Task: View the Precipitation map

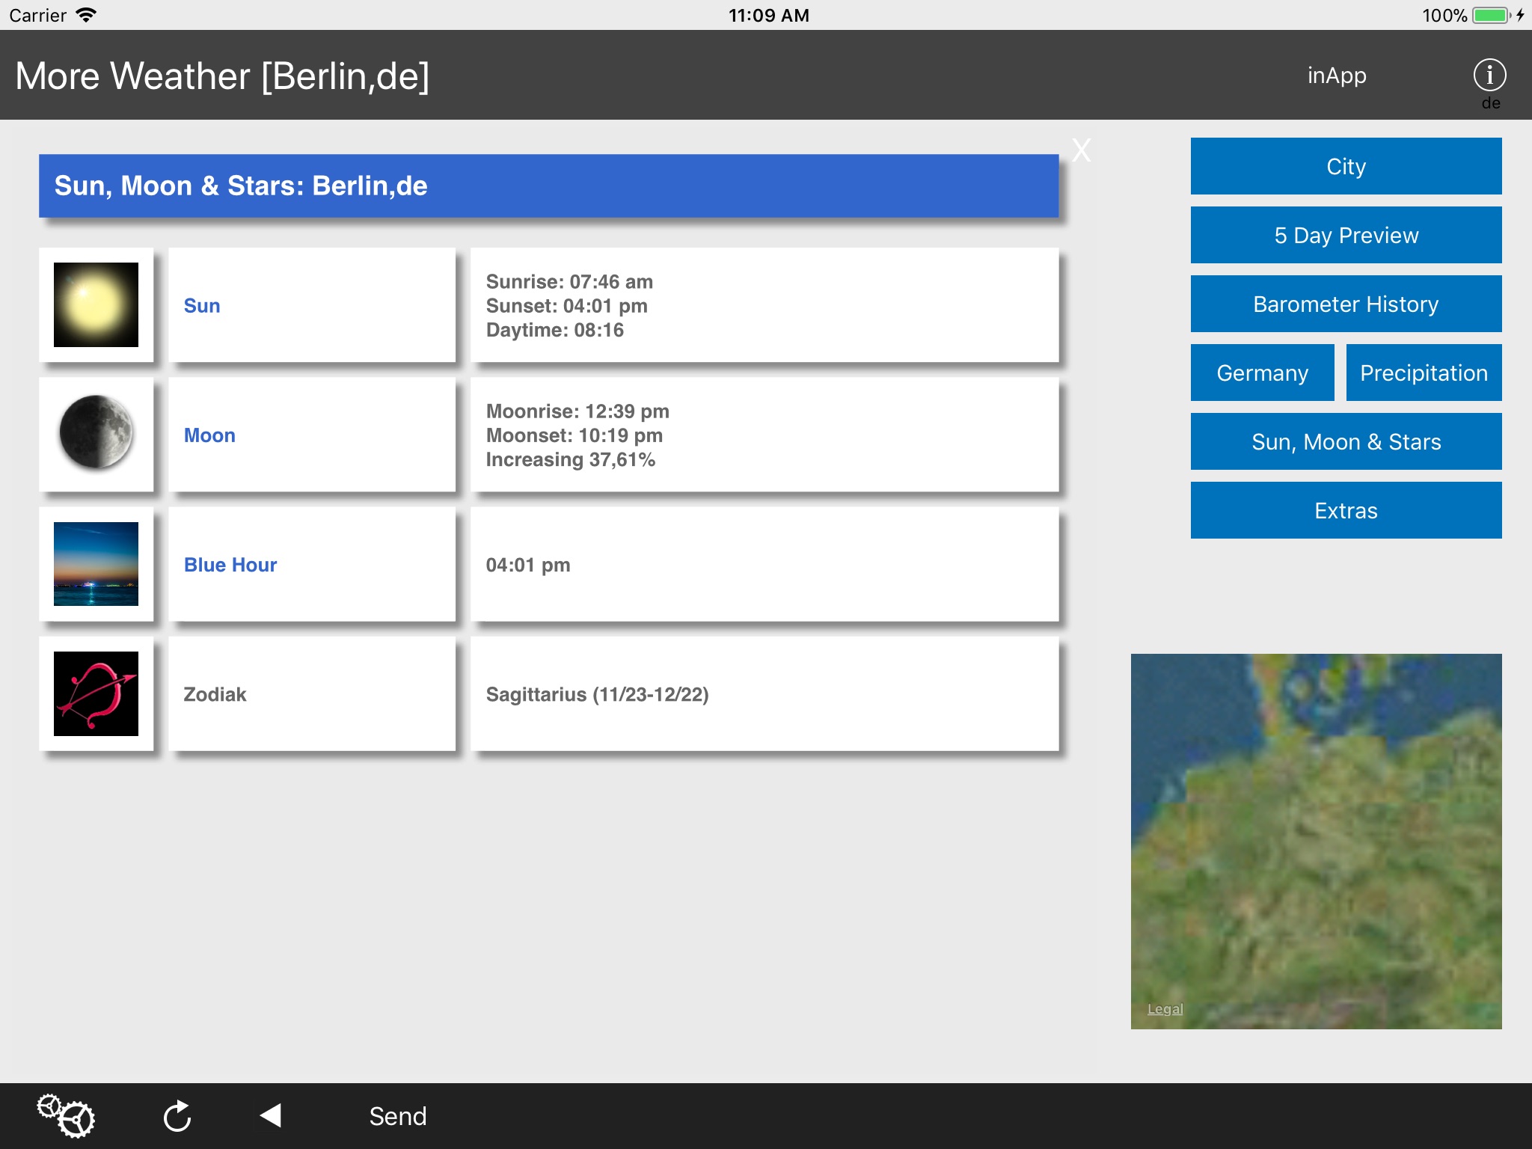Action: pyautogui.click(x=1423, y=373)
